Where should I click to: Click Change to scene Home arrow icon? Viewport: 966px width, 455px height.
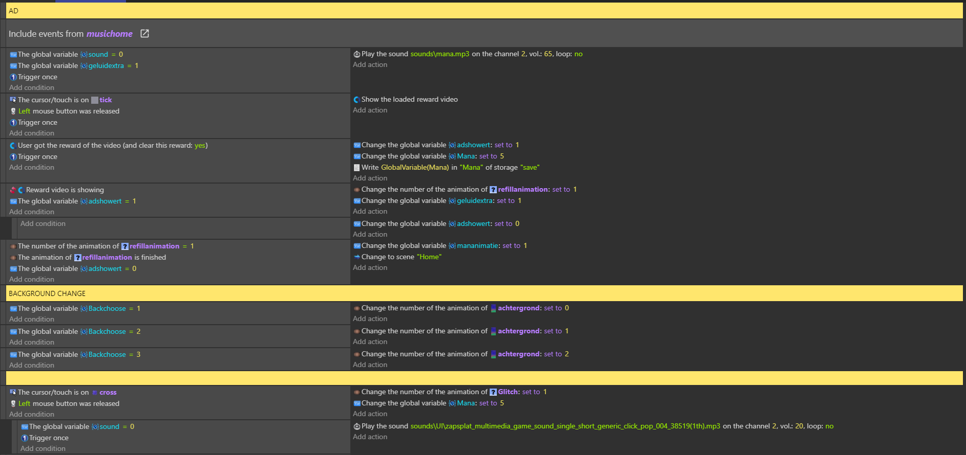point(356,257)
